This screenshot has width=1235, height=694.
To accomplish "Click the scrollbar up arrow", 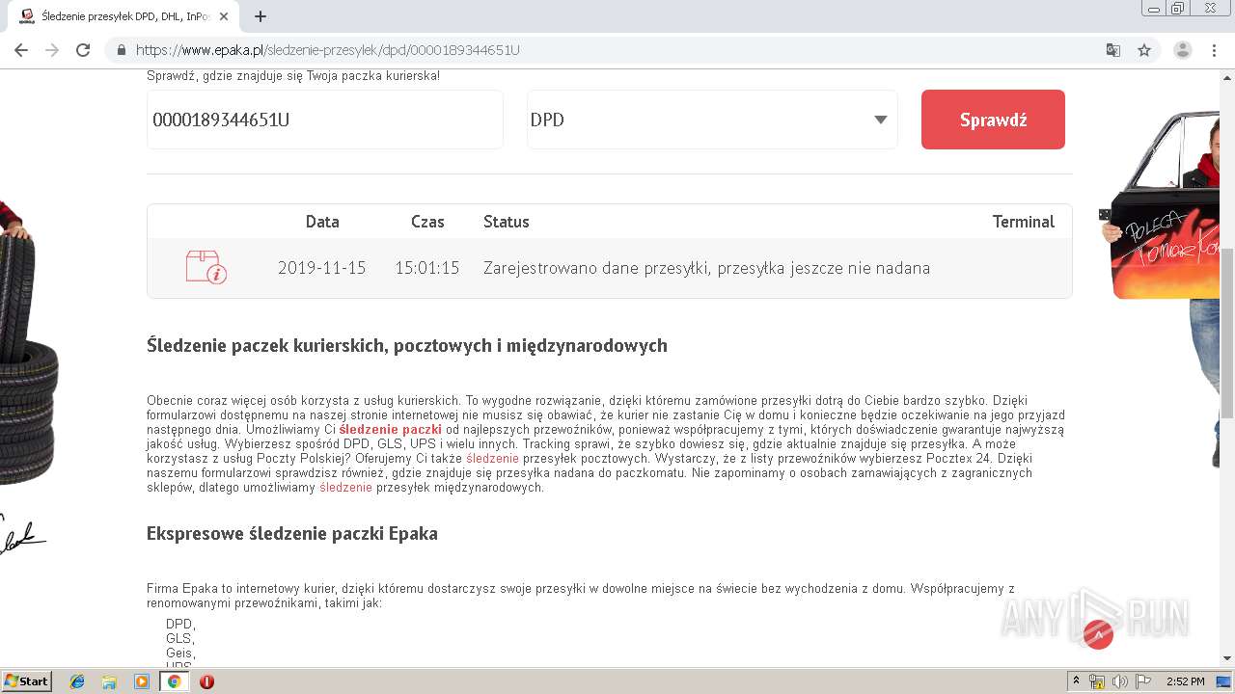I will tap(1227, 76).
